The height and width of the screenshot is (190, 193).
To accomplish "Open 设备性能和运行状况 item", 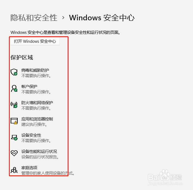I will 39,152.
